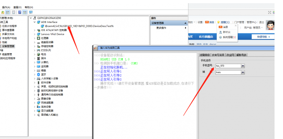Click the 打印队列 printer icon
Screen dimensions: 283x139
38,50
